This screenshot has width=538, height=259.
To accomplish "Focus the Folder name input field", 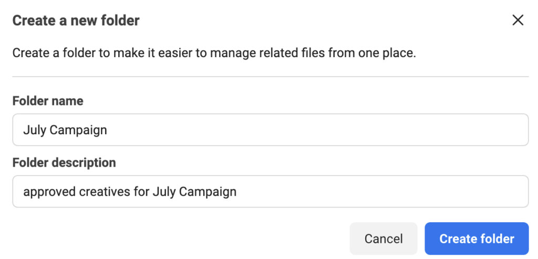I will 270,130.
